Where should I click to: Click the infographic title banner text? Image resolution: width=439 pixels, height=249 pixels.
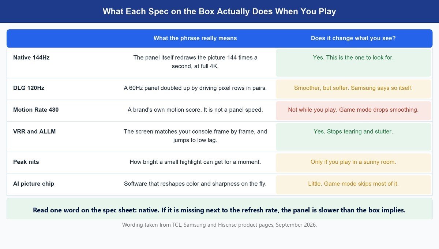[219, 11]
